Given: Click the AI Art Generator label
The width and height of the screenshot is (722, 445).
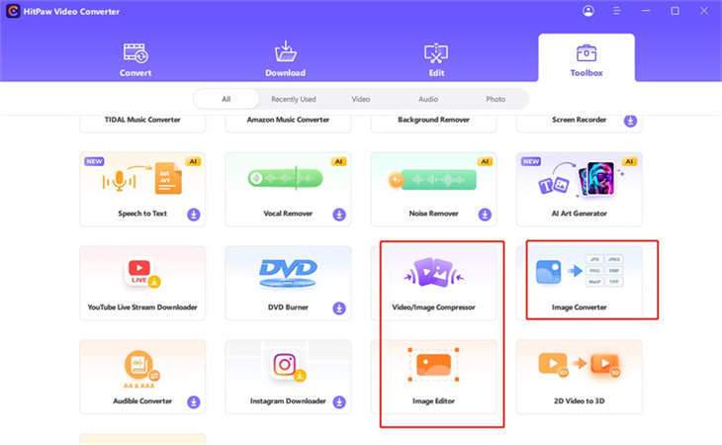Looking at the screenshot, I should point(580,214).
